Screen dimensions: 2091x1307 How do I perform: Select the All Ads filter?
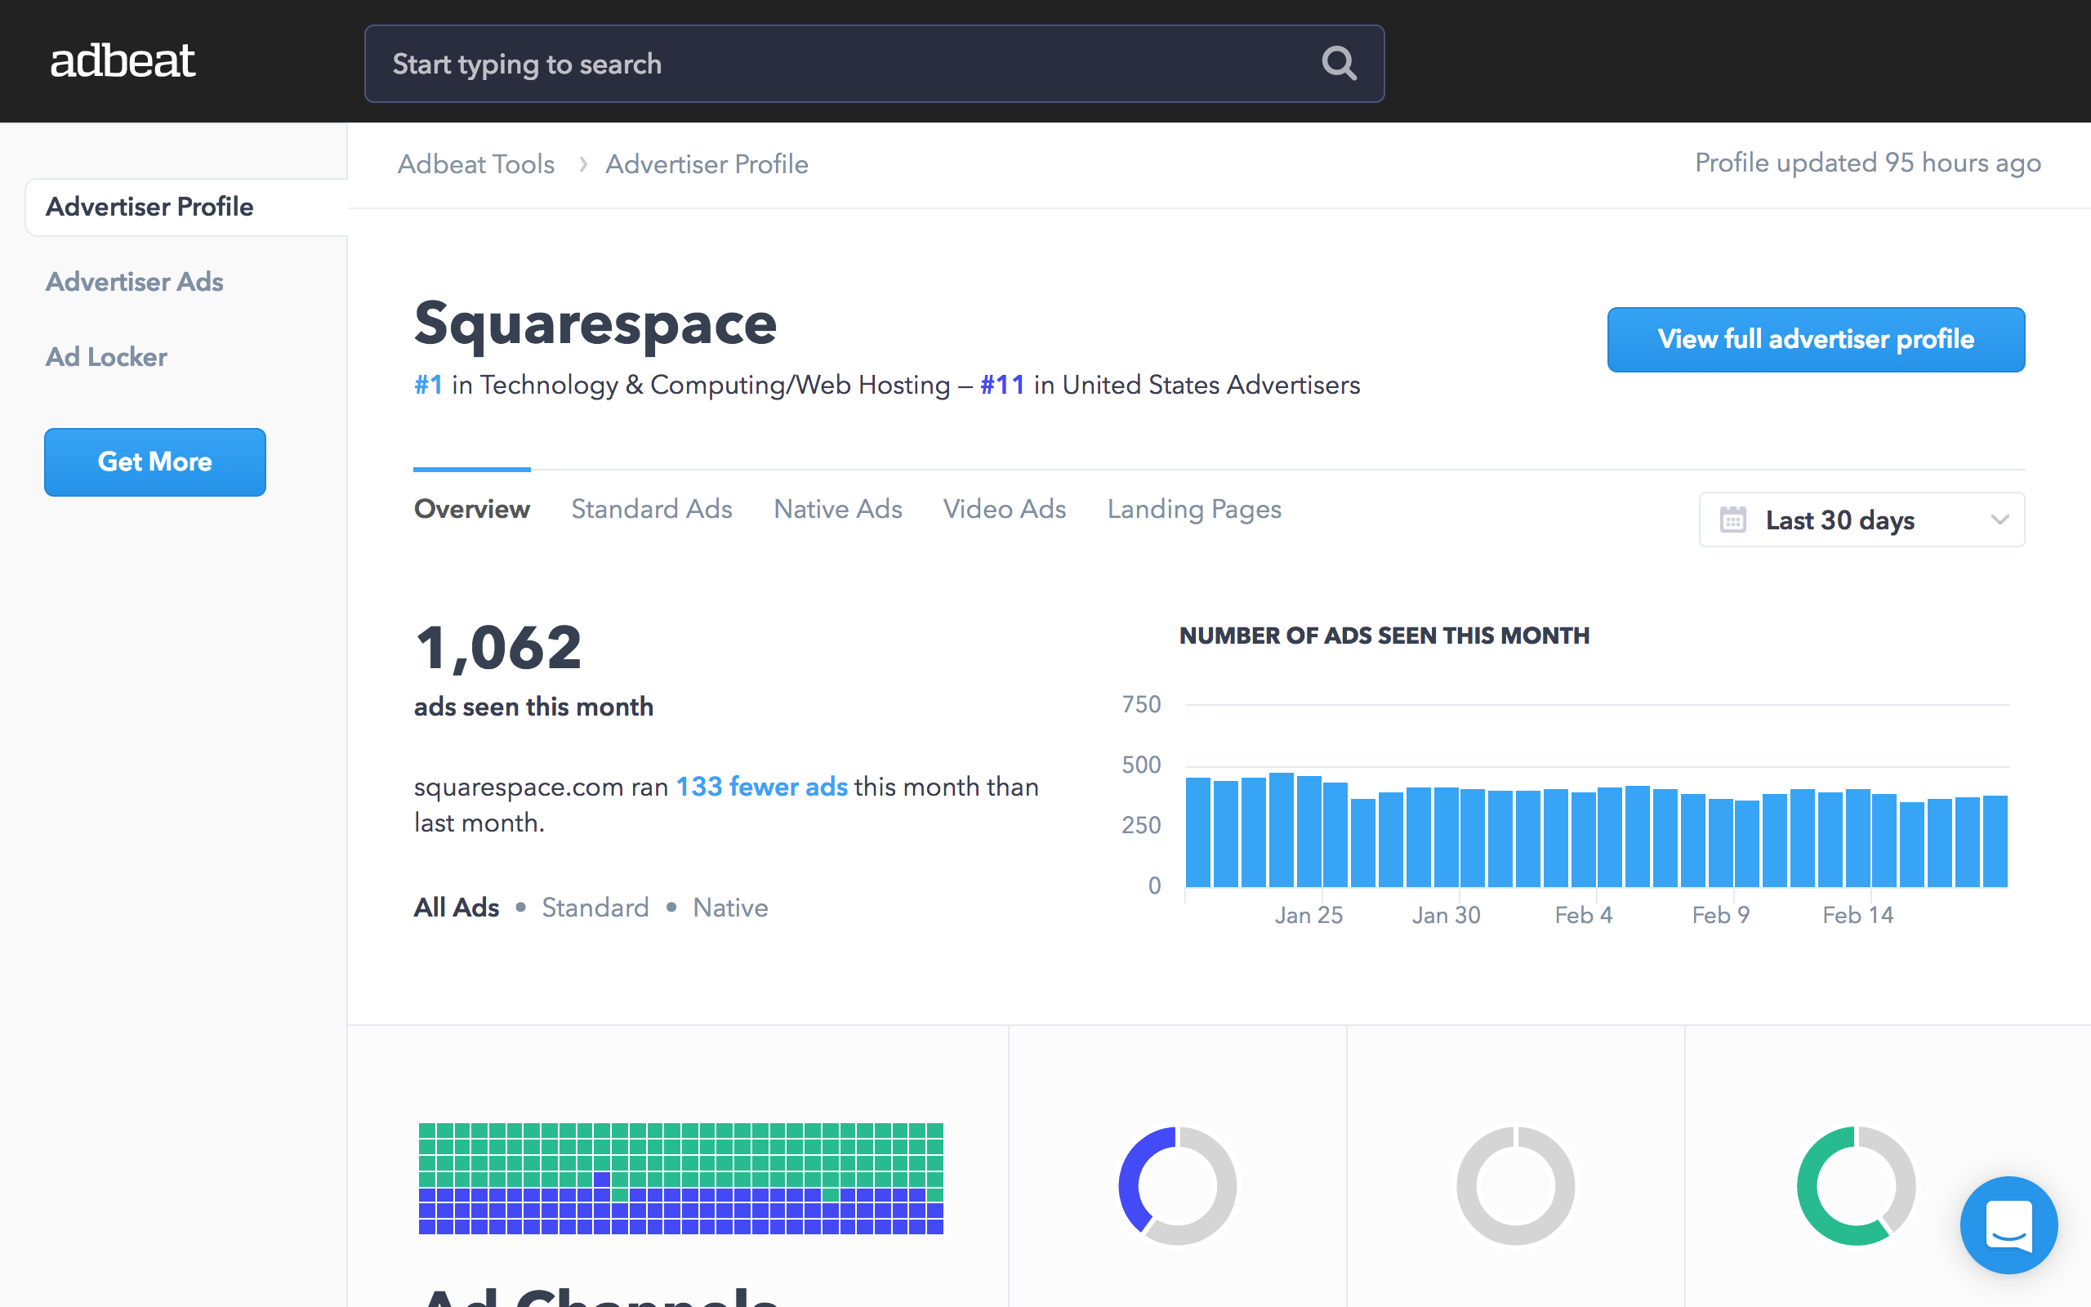(457, 908)
